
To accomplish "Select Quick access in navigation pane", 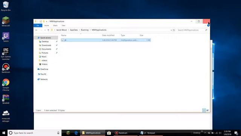I will pos(46,38).
